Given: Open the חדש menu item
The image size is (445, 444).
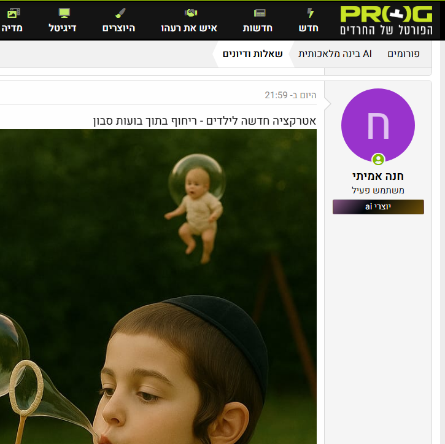Looking at the screenshot, I should pyautogui.click(x=309, y=28).
